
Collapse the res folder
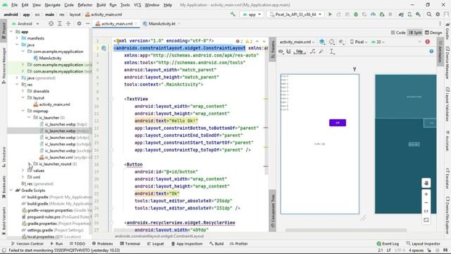pos(17,85)
